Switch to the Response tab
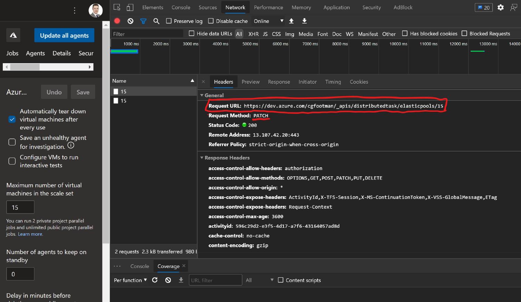Image resolution: width=521 pixels, height=302 pixels. click(x=279, y=82)
